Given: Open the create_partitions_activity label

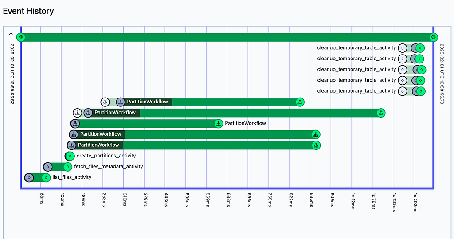Looking at the screenshot, I should point(106,156).
